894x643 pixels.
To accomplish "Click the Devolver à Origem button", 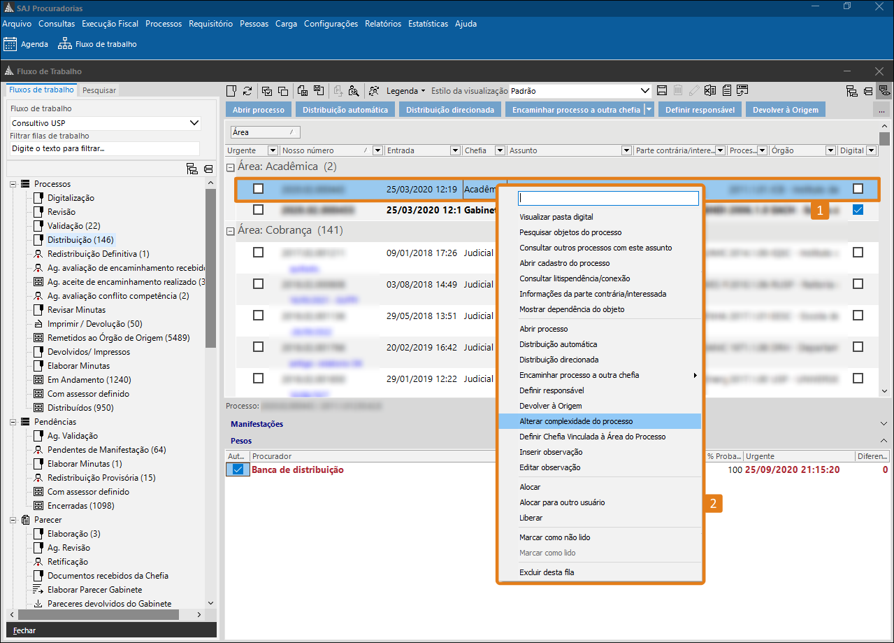I will coord(786,110).
